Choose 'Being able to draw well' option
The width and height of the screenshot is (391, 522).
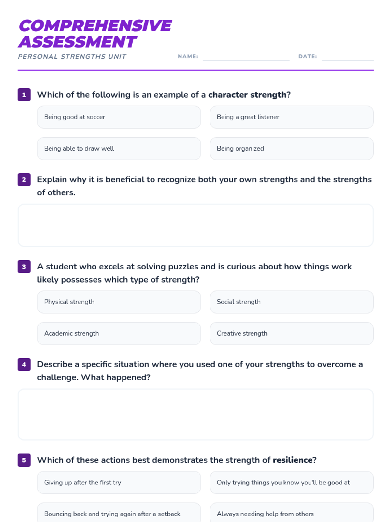(119, 148)
